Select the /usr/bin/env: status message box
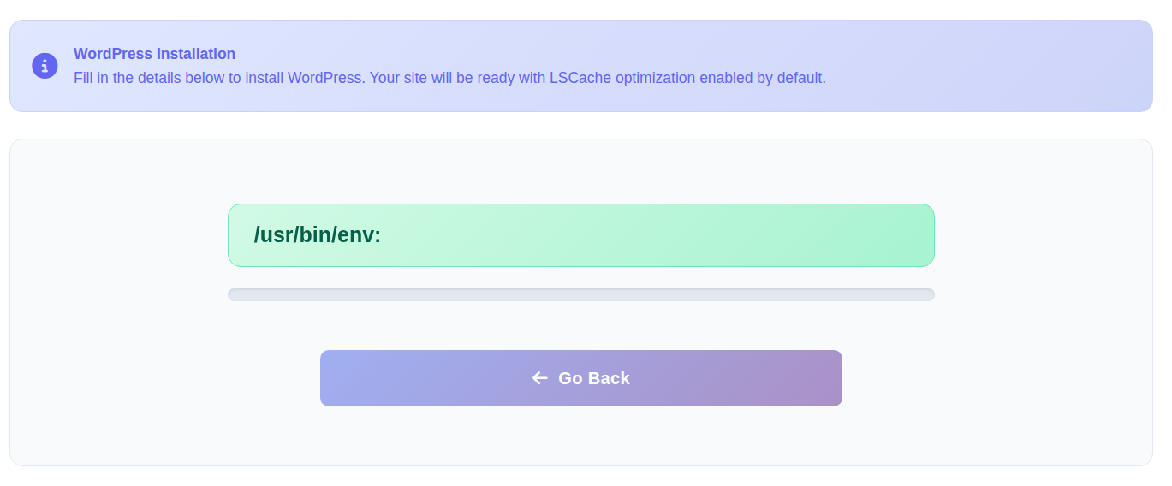Viewport: 1172px width, 486px height. pos(581,235)
